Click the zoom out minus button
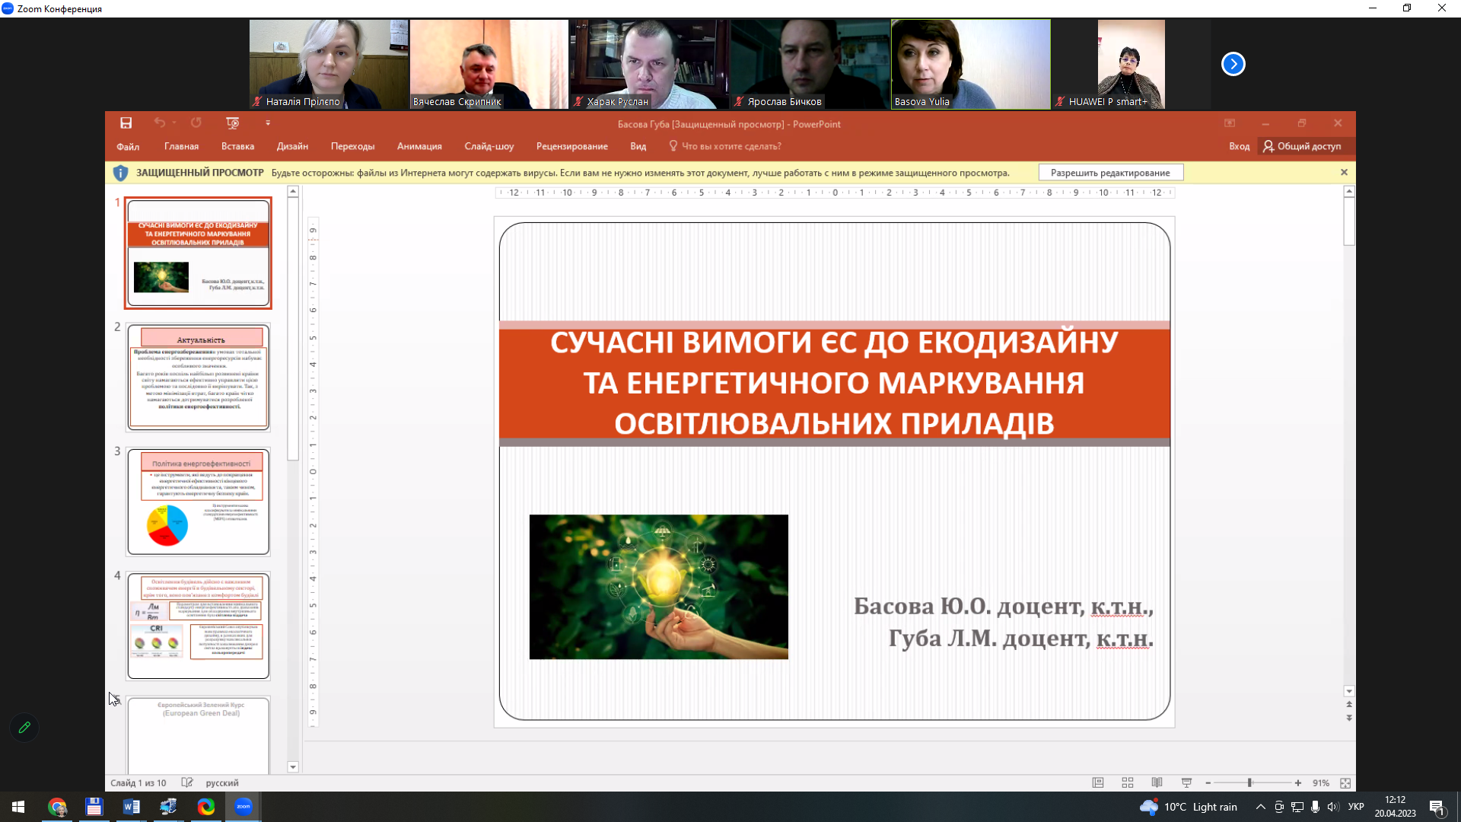The height and width of the screenshot is (822, 1461). point(1208,782)
